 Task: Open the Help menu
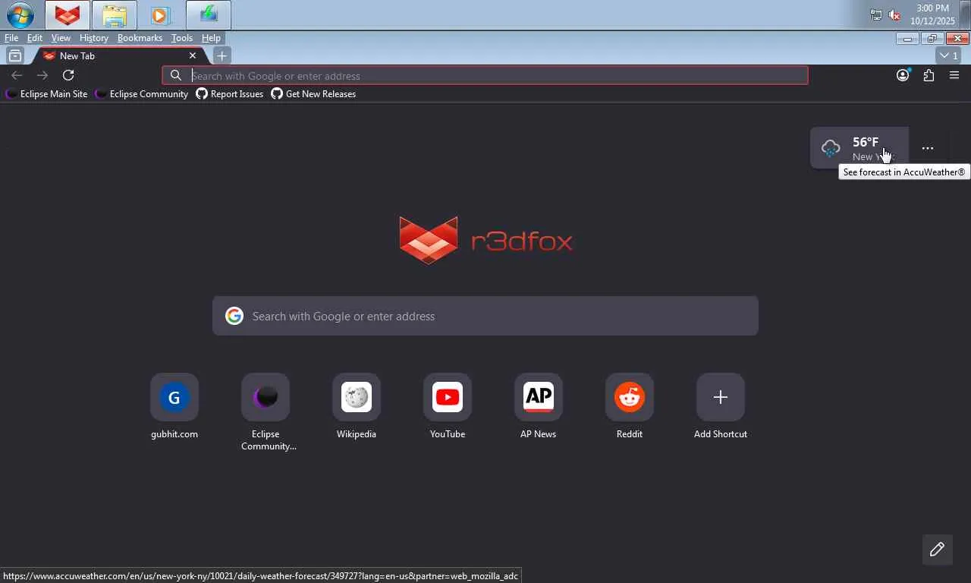(x=211, y=38)
